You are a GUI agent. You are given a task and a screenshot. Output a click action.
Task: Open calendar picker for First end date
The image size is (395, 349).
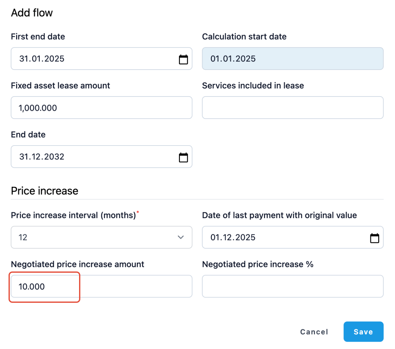(x=183, y=59)
